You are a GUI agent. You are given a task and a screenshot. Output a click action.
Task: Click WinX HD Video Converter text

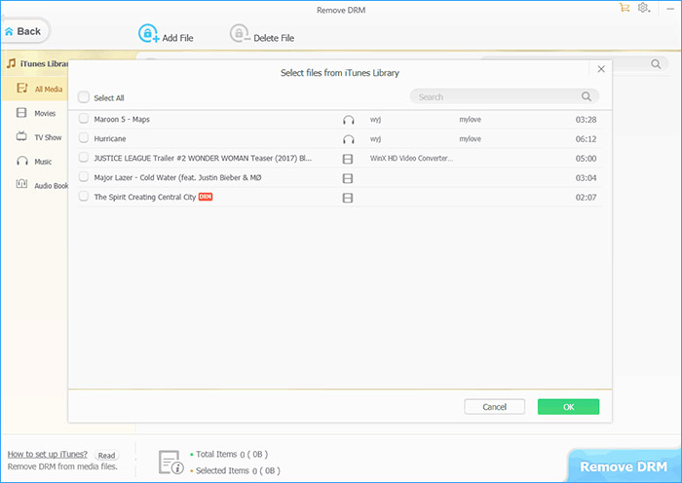pyautogui.click(x=411, y=159)
